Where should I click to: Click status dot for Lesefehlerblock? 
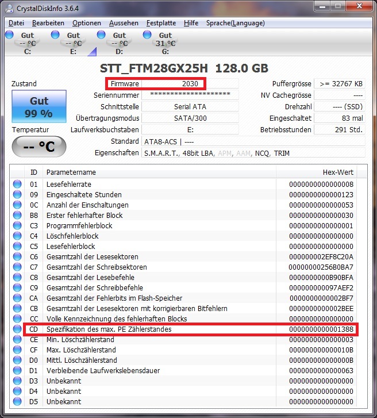[x=17, y=246]
